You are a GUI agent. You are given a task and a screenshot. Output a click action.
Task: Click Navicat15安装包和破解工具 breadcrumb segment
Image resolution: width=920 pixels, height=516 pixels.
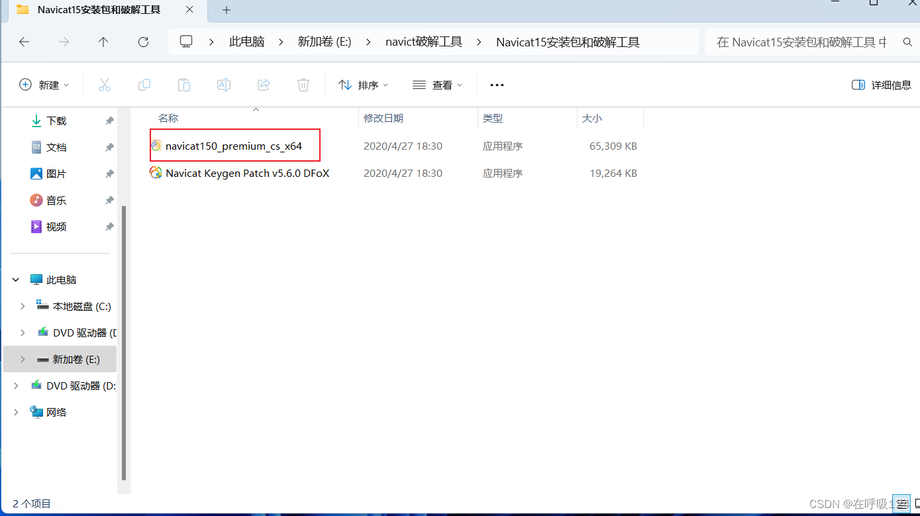[x=568, y=42]
